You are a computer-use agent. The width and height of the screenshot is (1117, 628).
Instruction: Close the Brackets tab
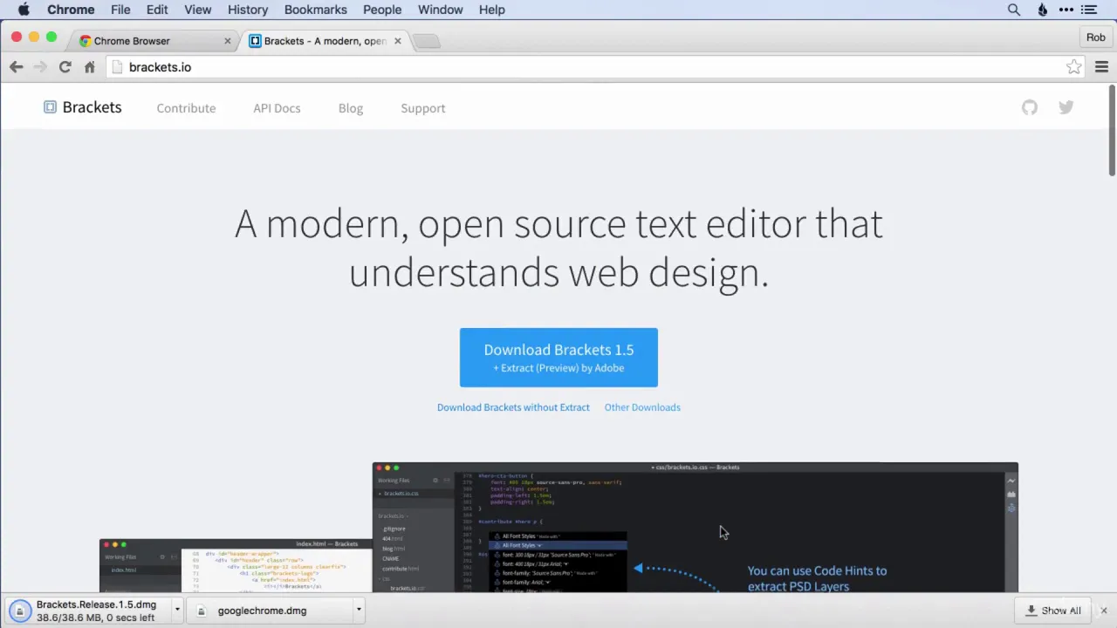click(x=398, y=41)
